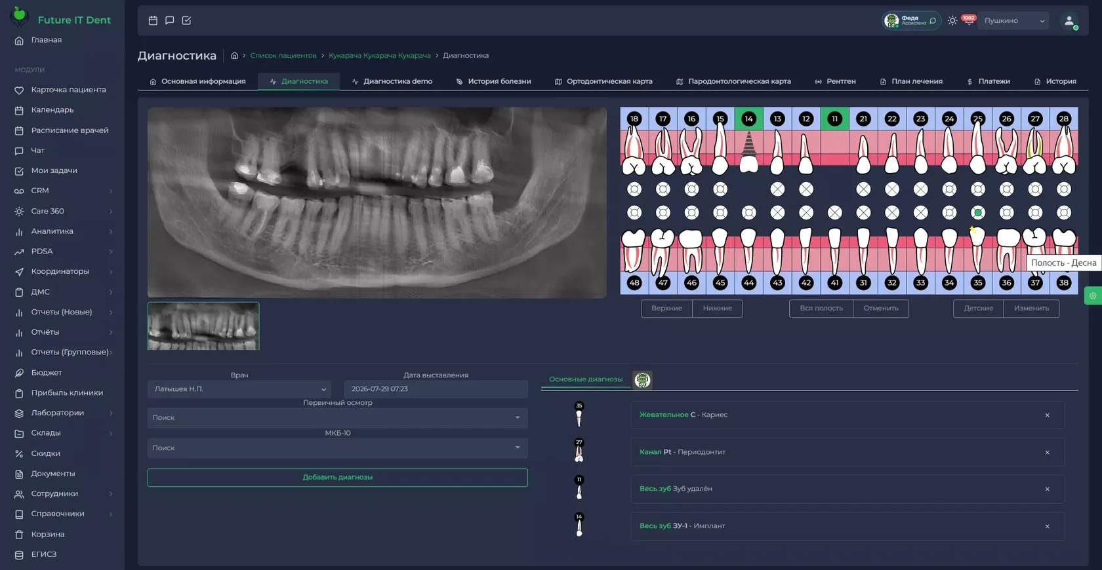This screenshot has width=1102, height=570.
Task: Open the AI assistant avatar beside Основные диагнозы
Action: click(642, 380)
